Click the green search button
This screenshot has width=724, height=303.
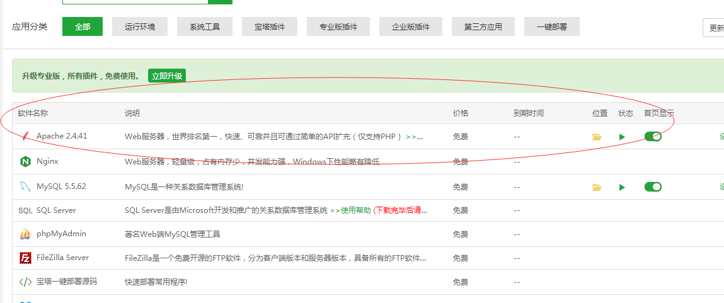[x=221, y=2]
